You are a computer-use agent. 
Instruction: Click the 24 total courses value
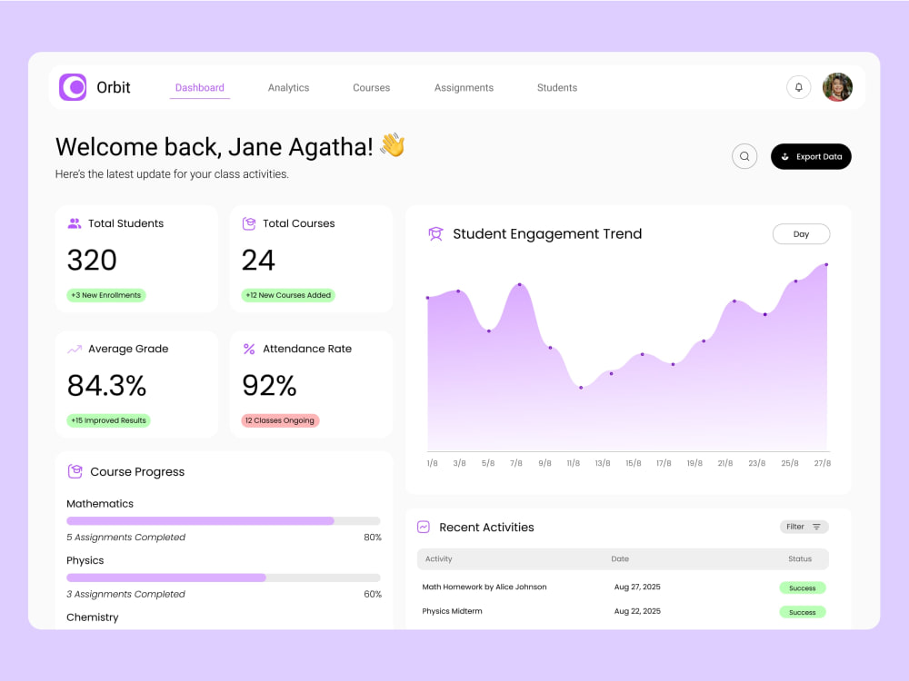tap(258, 260)
